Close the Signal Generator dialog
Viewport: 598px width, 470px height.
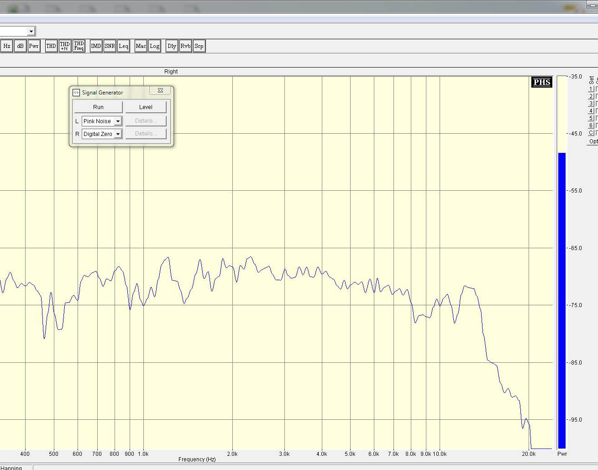point(160,91)
